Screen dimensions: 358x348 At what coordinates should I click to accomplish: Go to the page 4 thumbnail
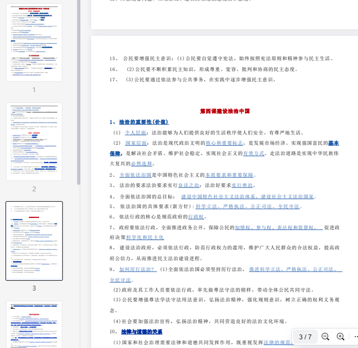[34, 324]
